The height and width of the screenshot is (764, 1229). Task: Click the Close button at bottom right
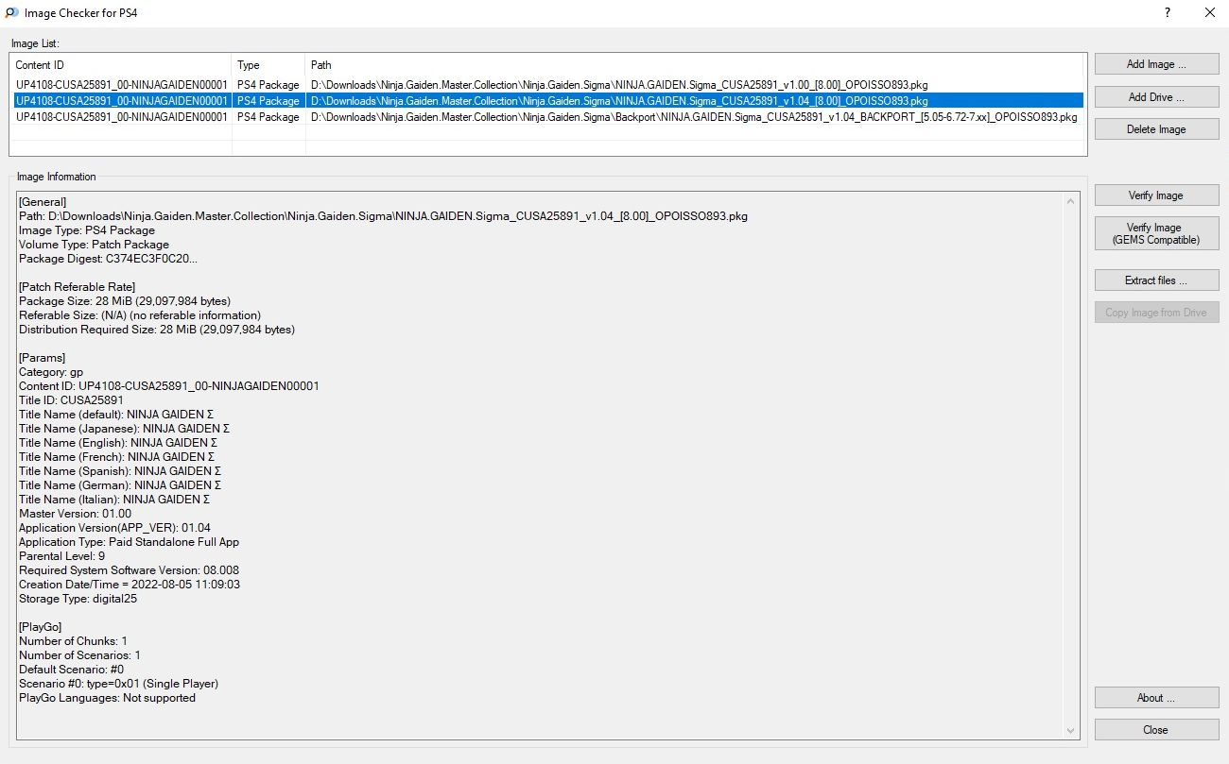pos(1156,730)
